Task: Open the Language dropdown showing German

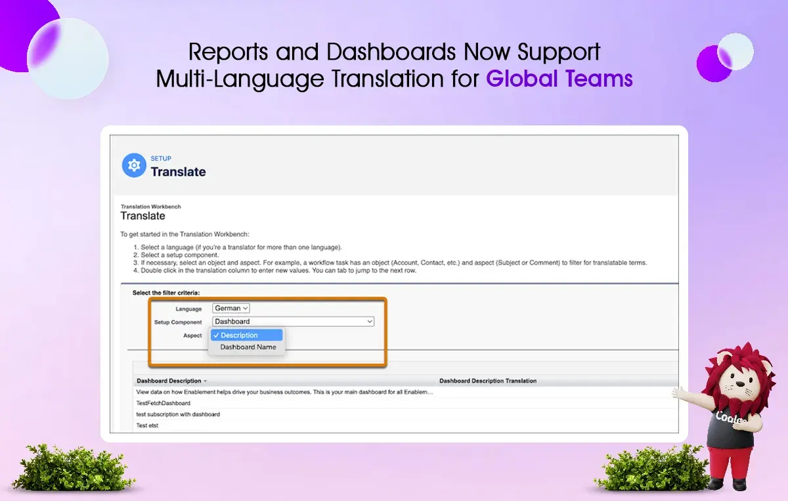Action: [231, 308]
